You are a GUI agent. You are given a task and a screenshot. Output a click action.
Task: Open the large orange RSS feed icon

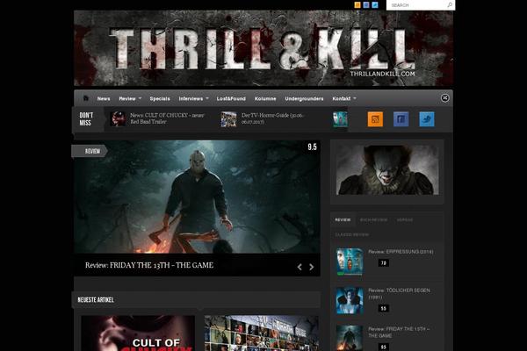click(375, 119)
